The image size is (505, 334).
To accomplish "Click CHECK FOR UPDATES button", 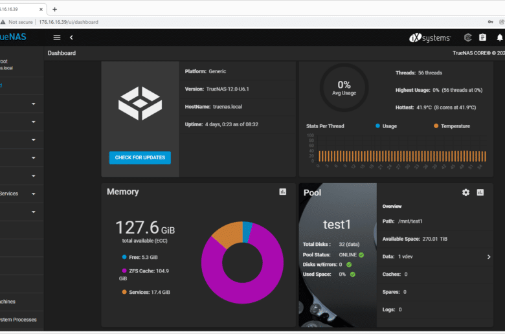I will coord(140,158).
